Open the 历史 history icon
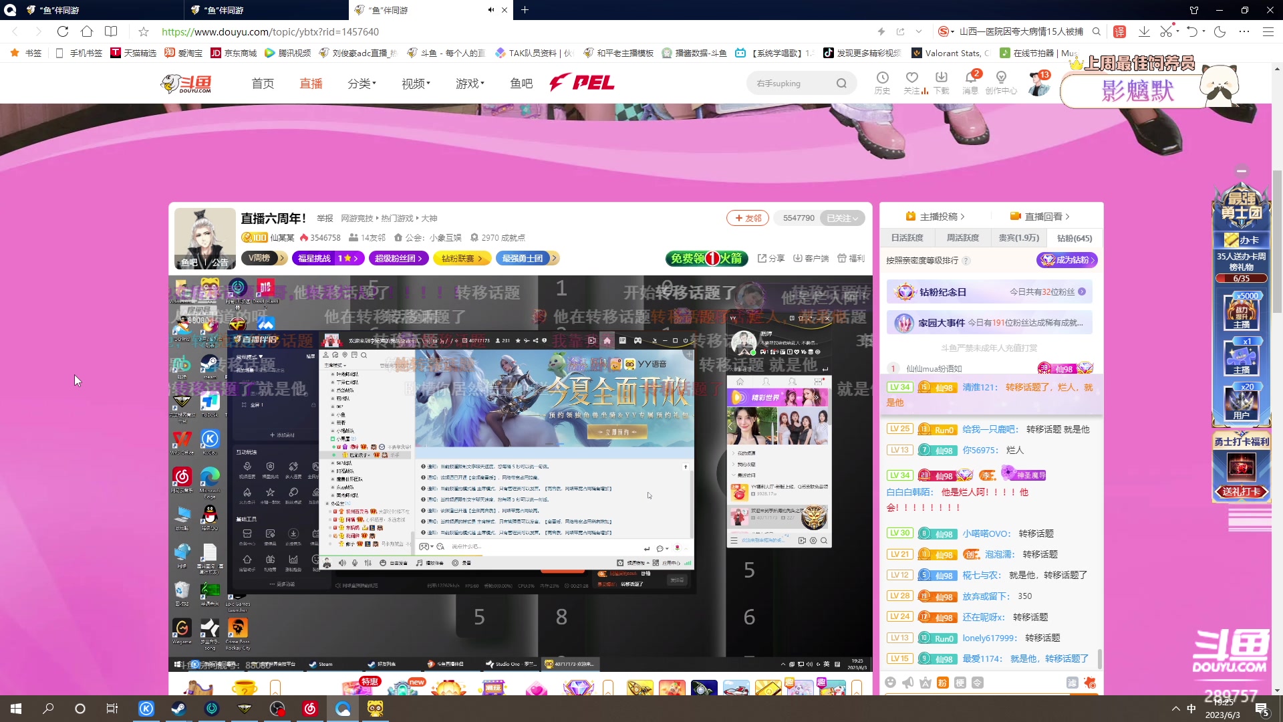Screen dimensions: 1283x722 click(882, 78)
